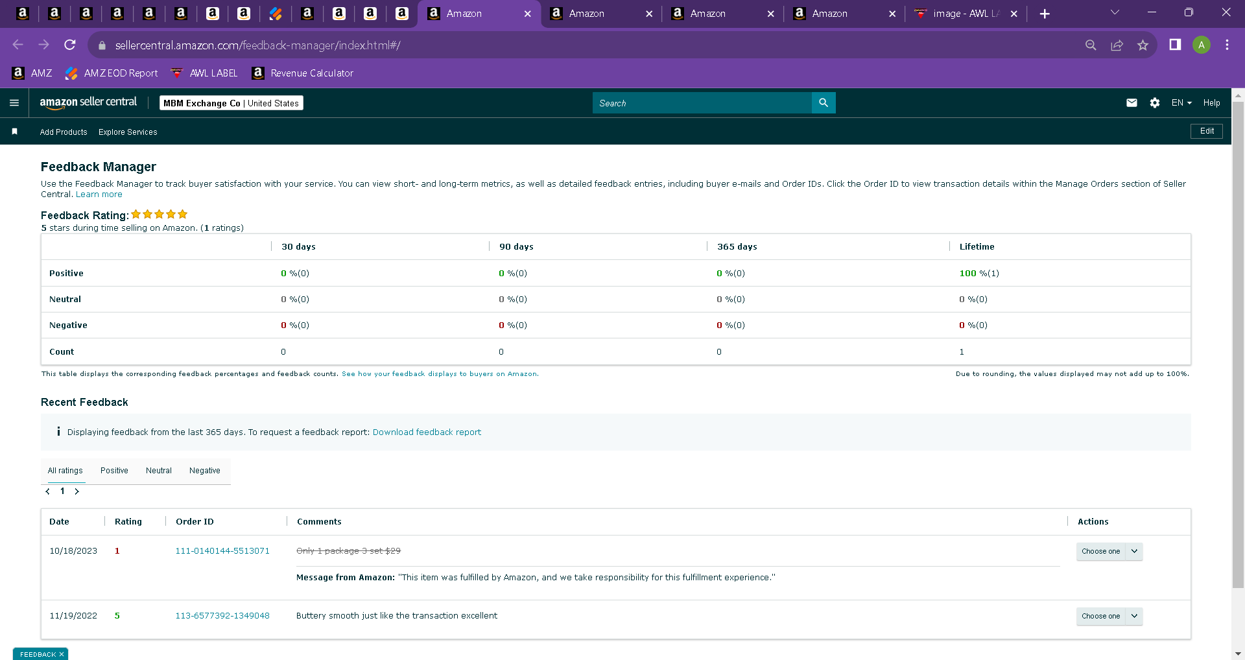Viewport: 1245px width, 660px height.
Task: Open the hamburger navigation menu
Action: 14,102
